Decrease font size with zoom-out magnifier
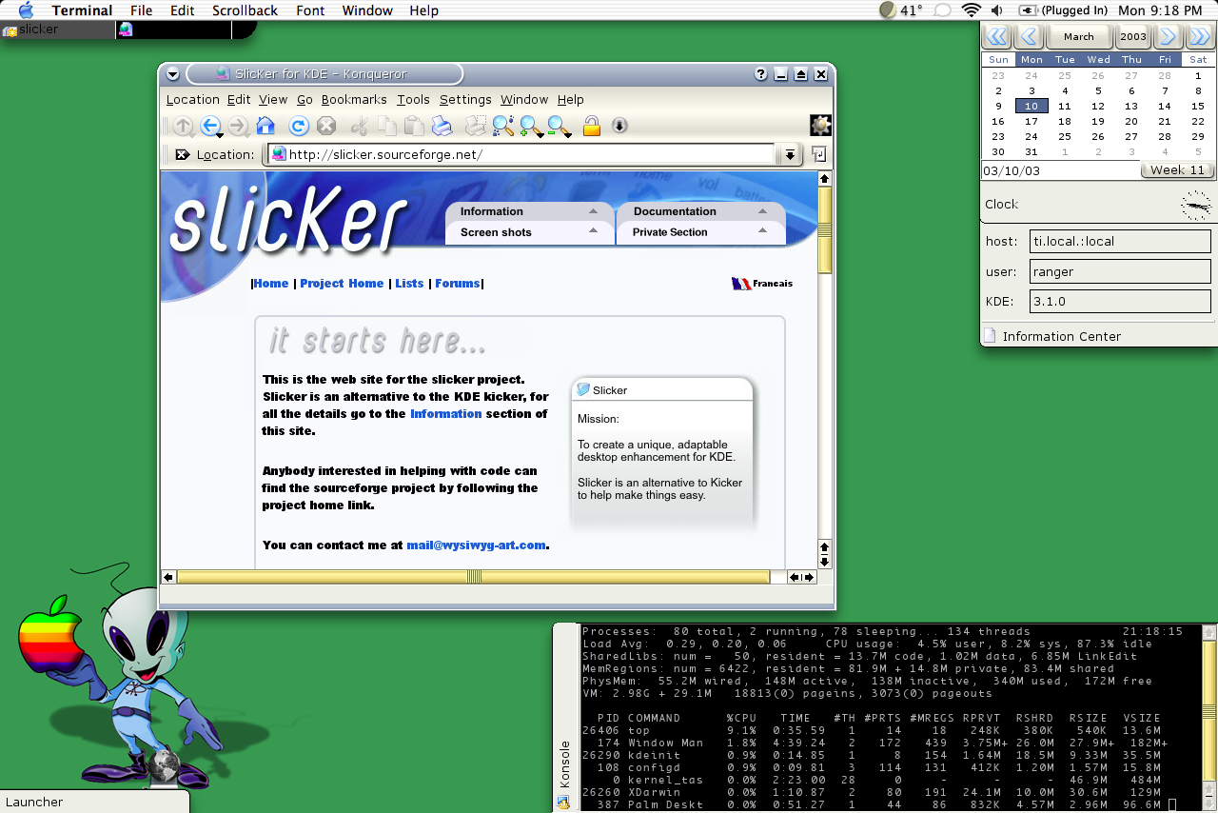The image size is (1218, 813). [x=558, y=126]
